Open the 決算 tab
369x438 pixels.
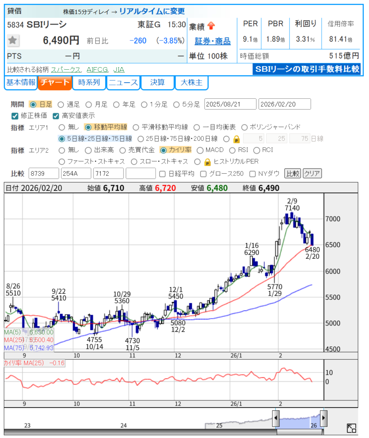tap(157, 83)
